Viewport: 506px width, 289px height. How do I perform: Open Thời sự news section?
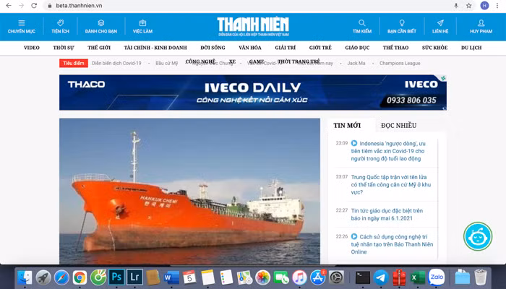(x=64, y=48)
